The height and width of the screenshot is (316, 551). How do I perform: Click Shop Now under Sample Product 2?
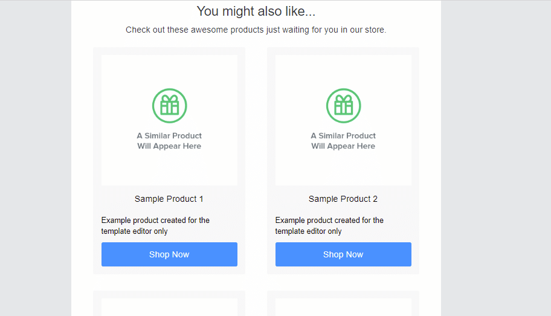click(343, 254)
